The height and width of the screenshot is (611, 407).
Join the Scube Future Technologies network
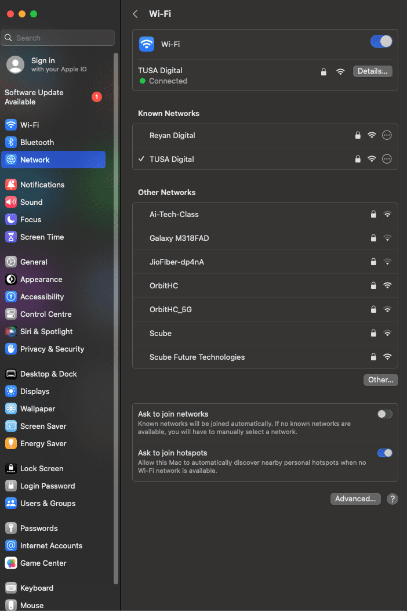click(x=265, y=357)
